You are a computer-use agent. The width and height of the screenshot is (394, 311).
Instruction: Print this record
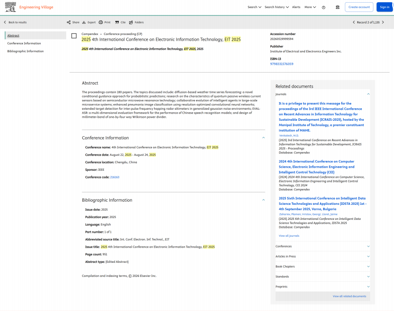pyautogui.click(x=101, y=22)
